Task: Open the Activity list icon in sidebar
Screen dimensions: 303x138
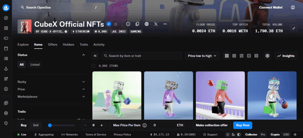Action: [6, 58]
